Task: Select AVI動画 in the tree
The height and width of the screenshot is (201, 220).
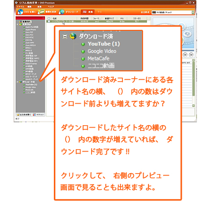Action: point(29,66)
